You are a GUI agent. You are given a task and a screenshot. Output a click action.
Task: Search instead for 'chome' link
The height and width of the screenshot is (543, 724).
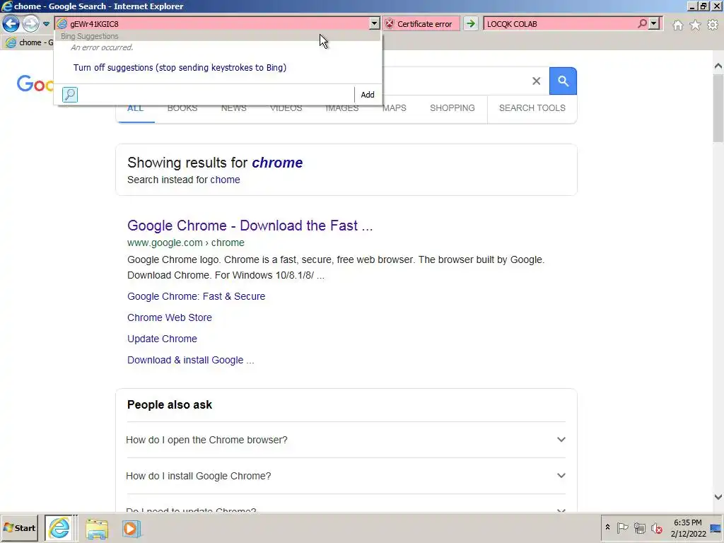point(225,180)
